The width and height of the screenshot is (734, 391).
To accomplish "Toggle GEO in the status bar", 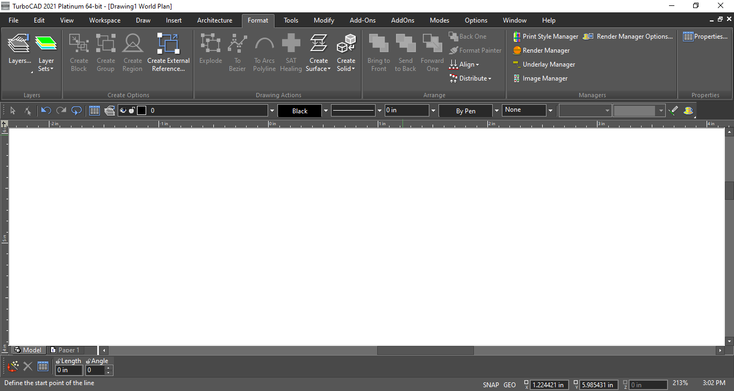I will (x=509, y=385).
